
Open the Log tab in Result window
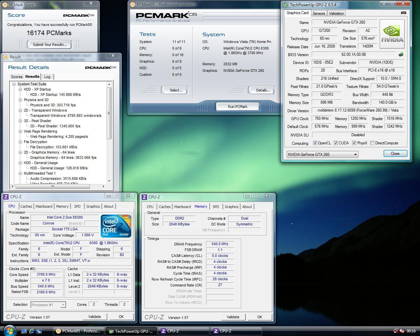coord(47,77)
